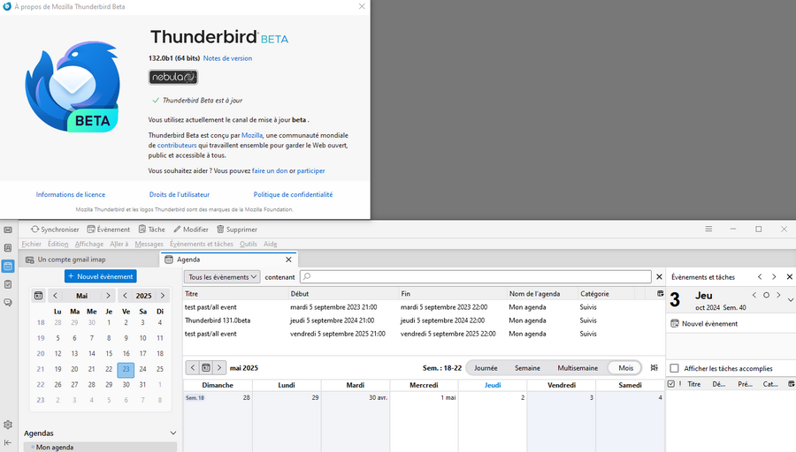Click the Synchroniser toolbar button
This screenshot has height=452, width=796.
pos(55,230)
